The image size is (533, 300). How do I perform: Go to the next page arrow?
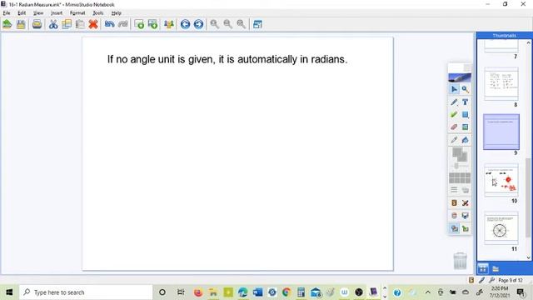pos(198,24)
